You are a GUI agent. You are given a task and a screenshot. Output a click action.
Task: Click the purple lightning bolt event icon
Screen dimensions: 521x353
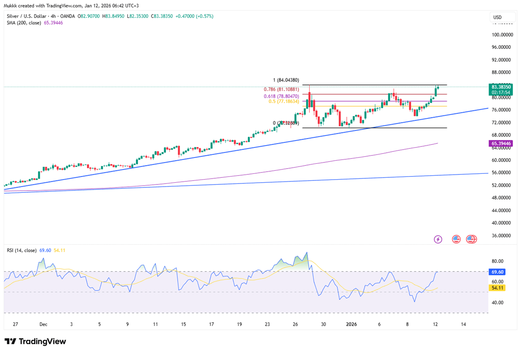pyautogui.click(x=438, y=239)
